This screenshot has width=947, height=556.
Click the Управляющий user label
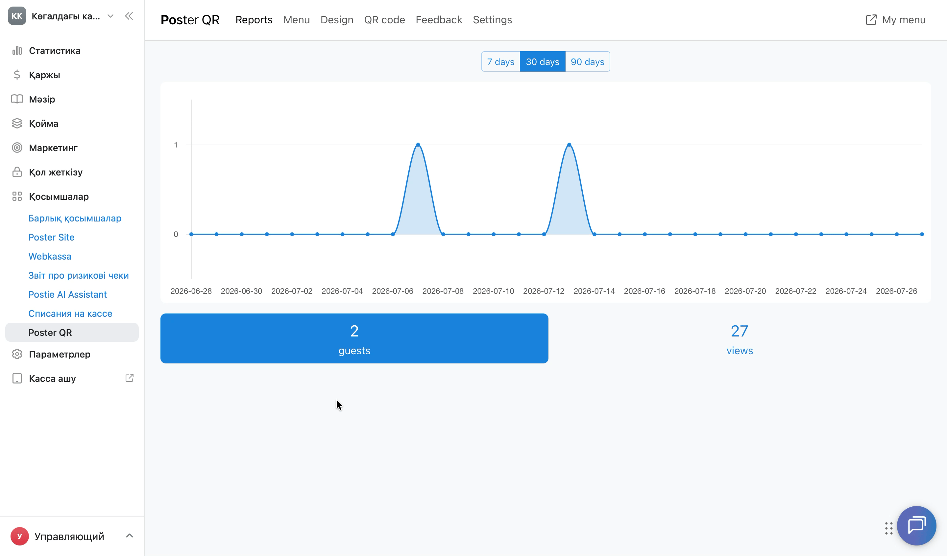69,536
